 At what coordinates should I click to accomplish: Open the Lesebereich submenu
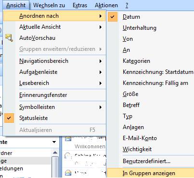[x=54, y=83]
